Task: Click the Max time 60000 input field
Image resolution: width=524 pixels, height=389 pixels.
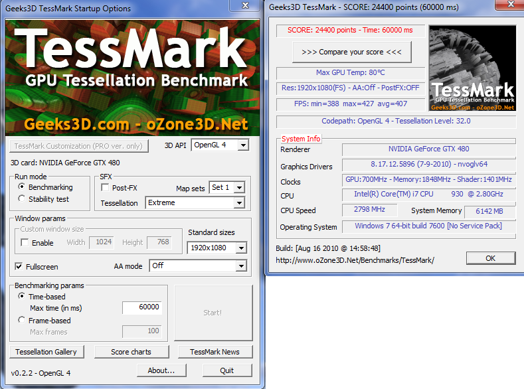Action: pyautogui.click(x=142, y=307)
